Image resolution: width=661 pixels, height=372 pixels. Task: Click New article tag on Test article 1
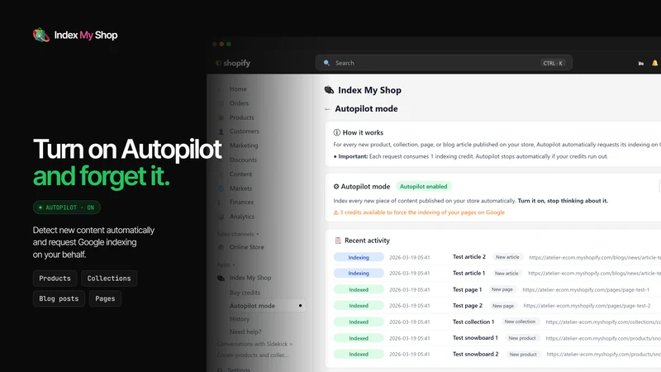point(506,274)
